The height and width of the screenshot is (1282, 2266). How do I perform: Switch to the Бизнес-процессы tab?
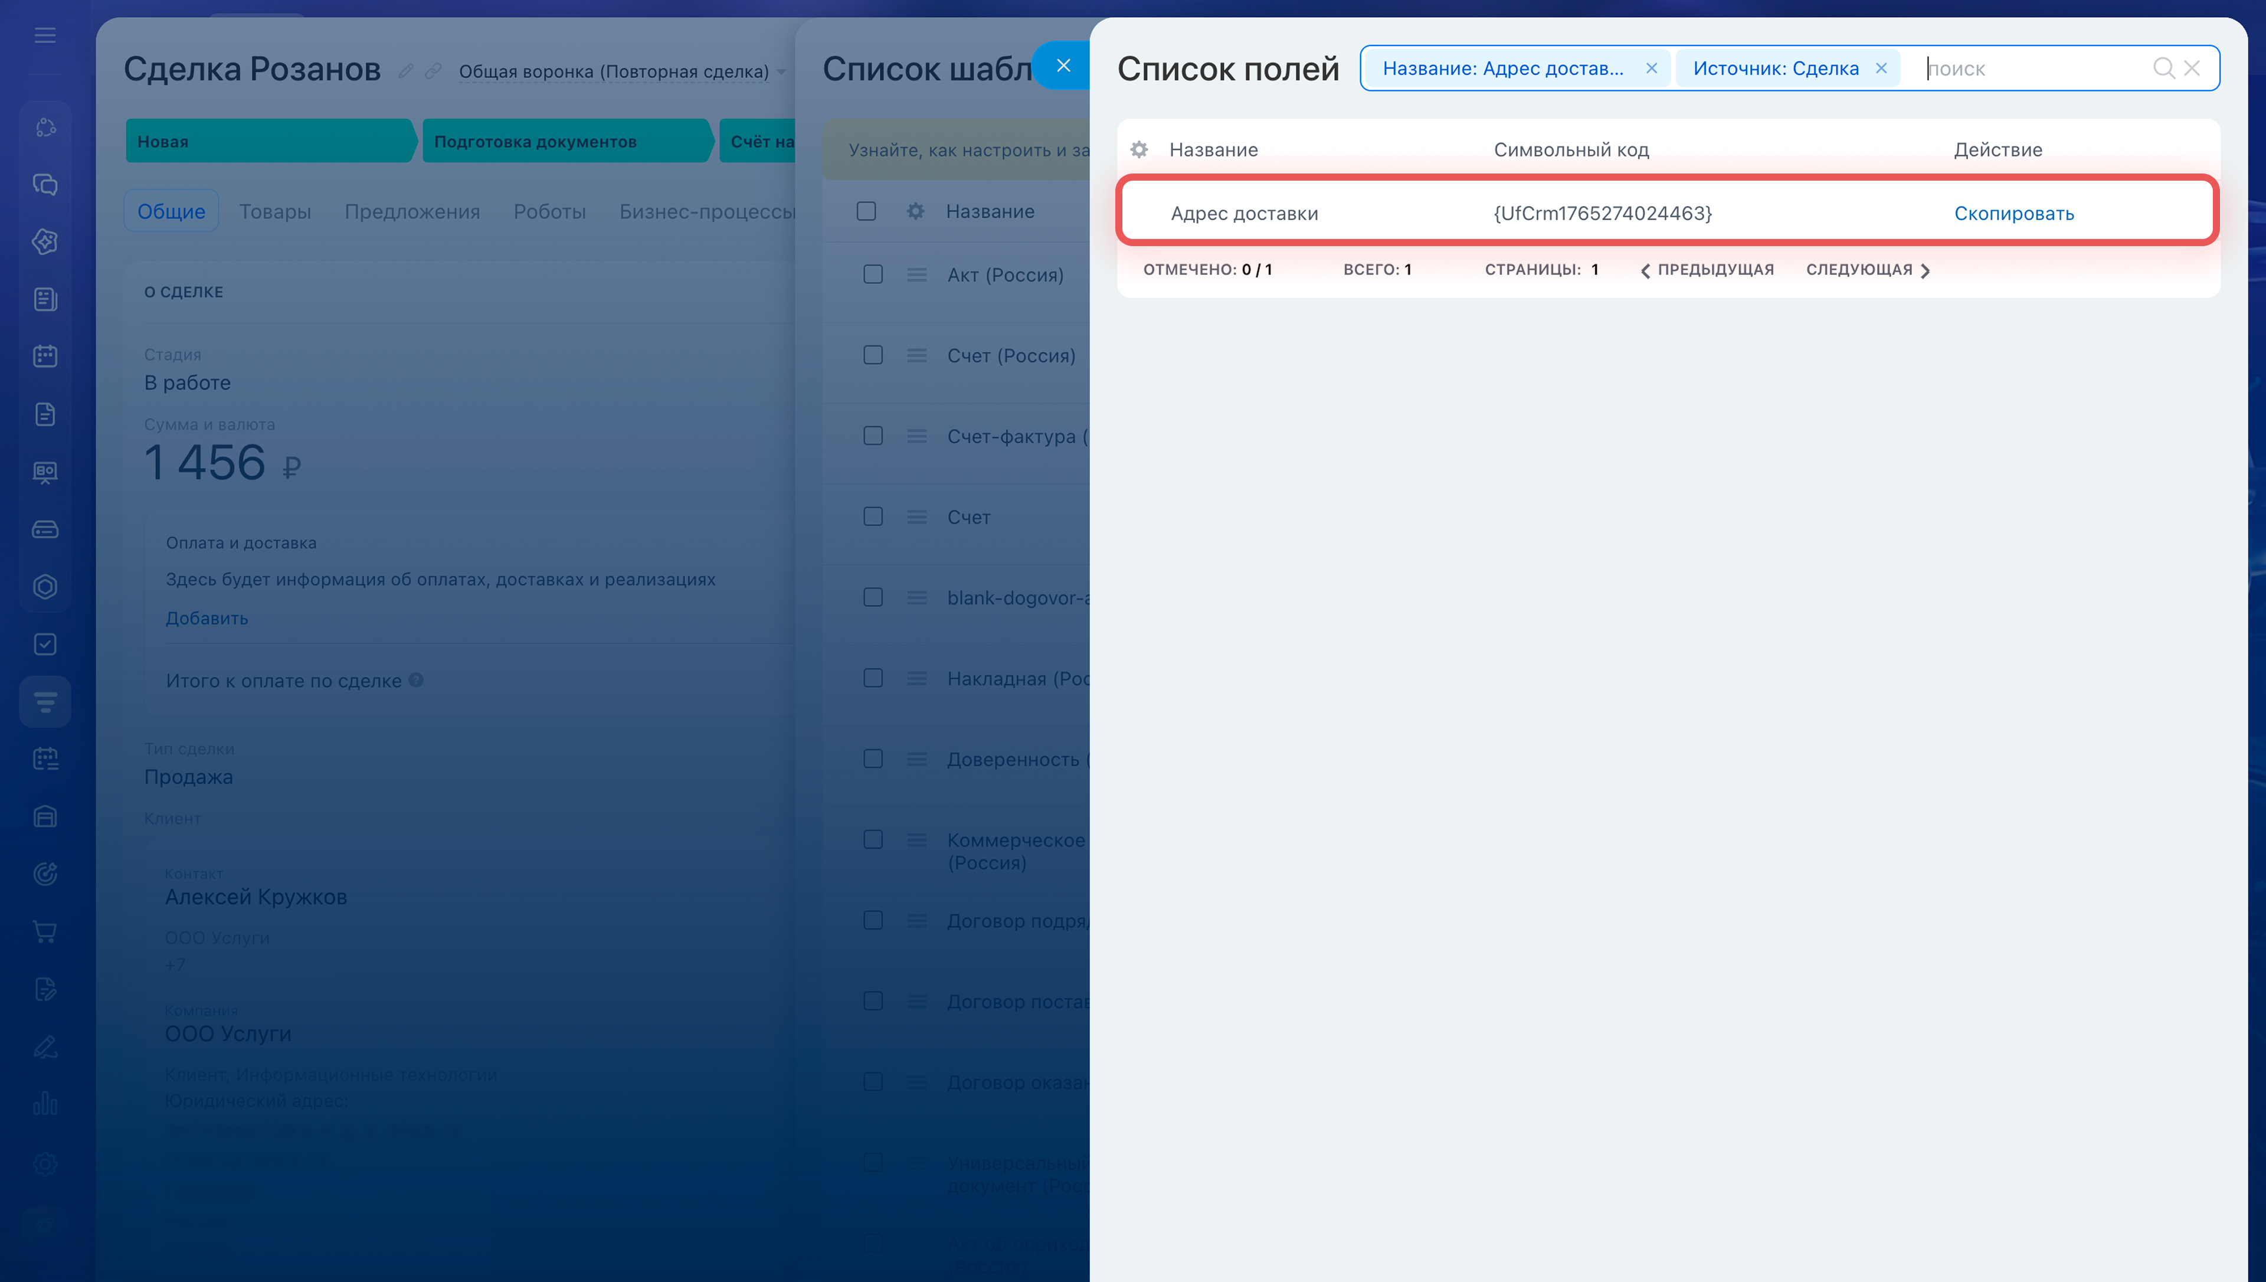click(708, 211)
